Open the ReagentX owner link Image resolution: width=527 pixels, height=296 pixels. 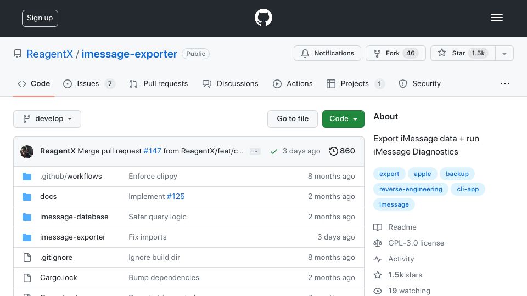pyautogui.click(x=50, y=54)
